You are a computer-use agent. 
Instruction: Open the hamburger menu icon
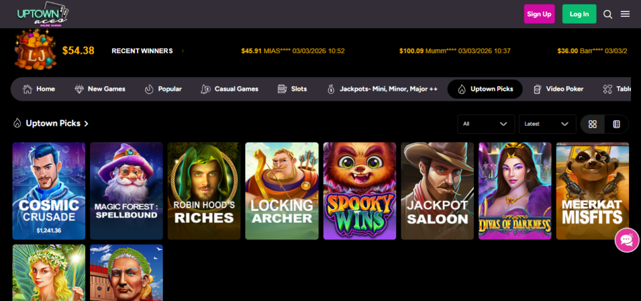(625, 14)
